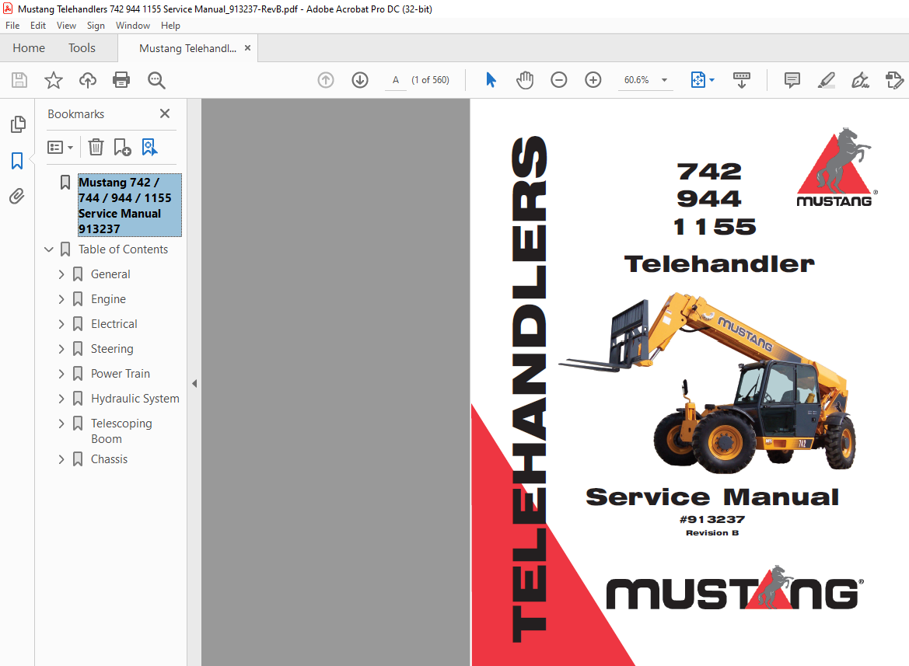Delete selected bookmark with trash icon
Viewport: 909px width, 666px height.
[96, 147]
